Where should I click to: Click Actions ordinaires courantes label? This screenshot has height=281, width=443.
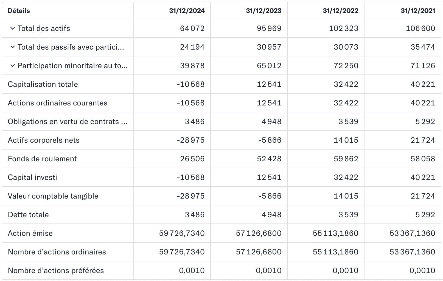pos(58,103)
